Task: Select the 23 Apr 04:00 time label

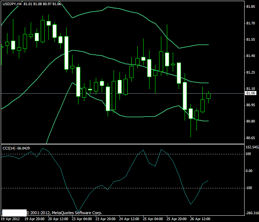Action: [x=82, y=219]
